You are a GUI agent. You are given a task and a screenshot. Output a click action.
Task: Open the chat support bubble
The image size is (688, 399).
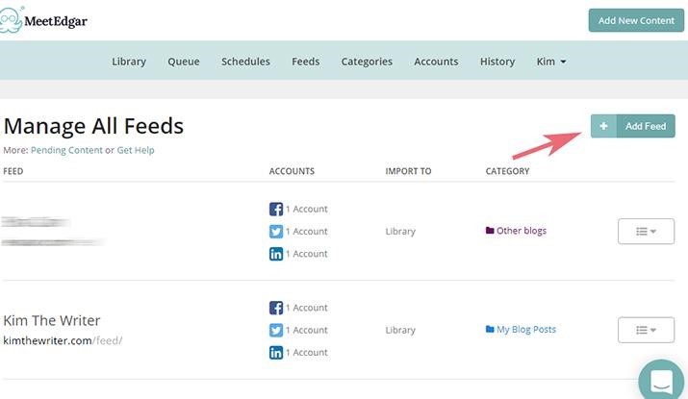coord(661,381)
